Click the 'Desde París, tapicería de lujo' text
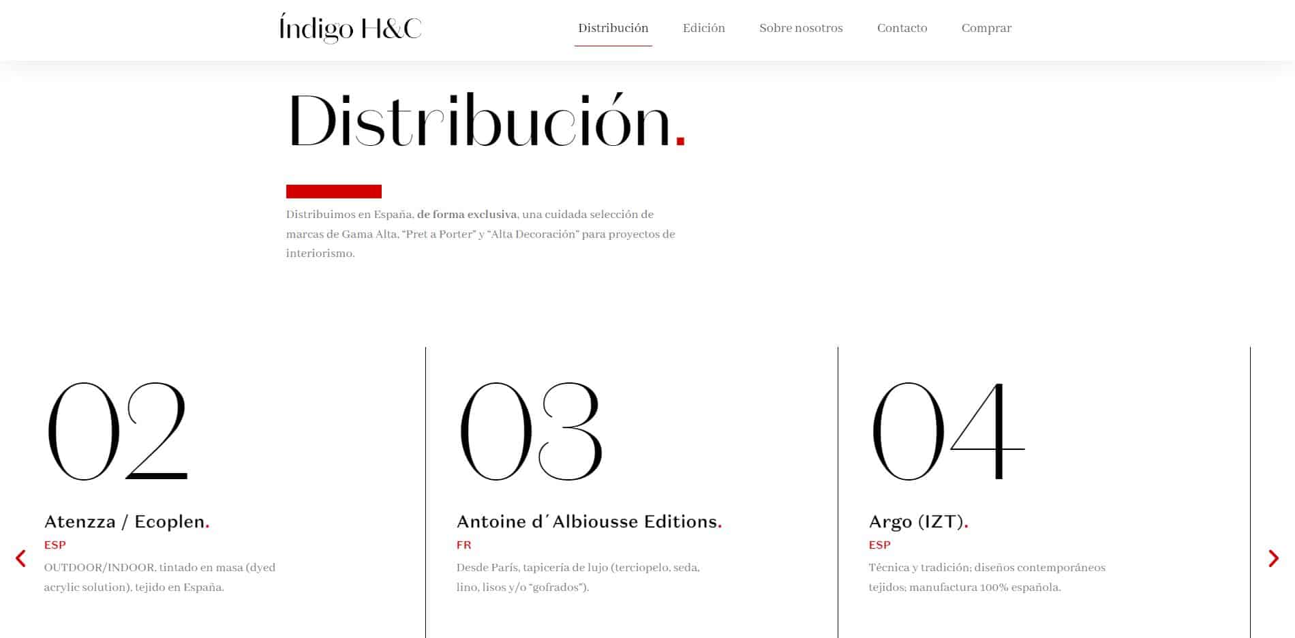Screen dimensions: 1295x638 point(578,577)
